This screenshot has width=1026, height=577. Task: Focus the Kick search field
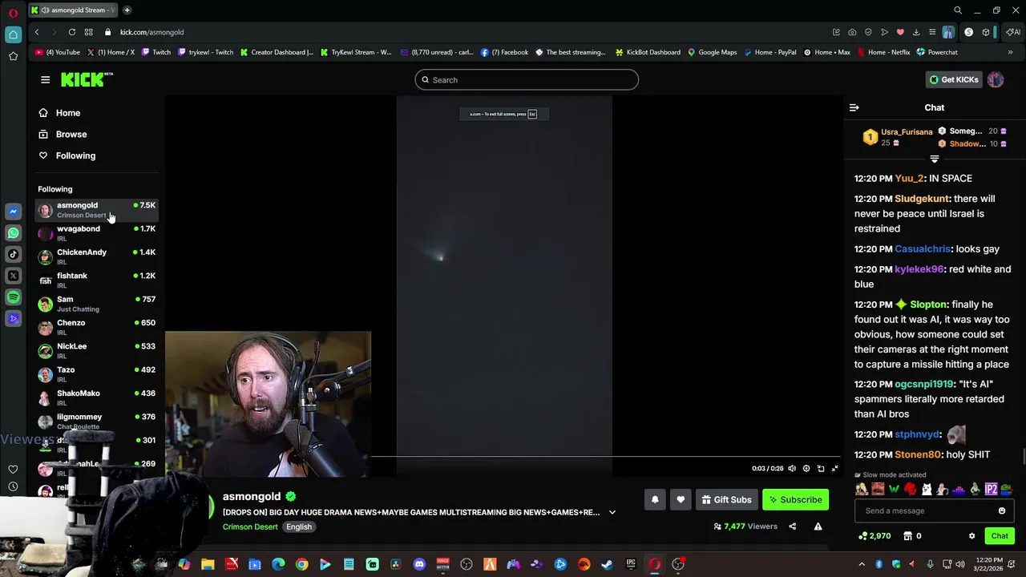point(527,79)
